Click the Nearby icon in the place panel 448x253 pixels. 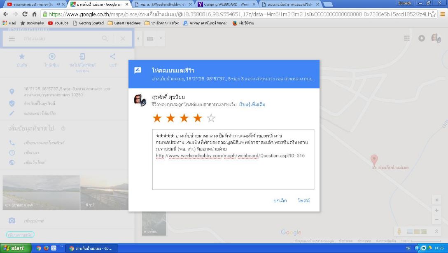tap(52, 56)
